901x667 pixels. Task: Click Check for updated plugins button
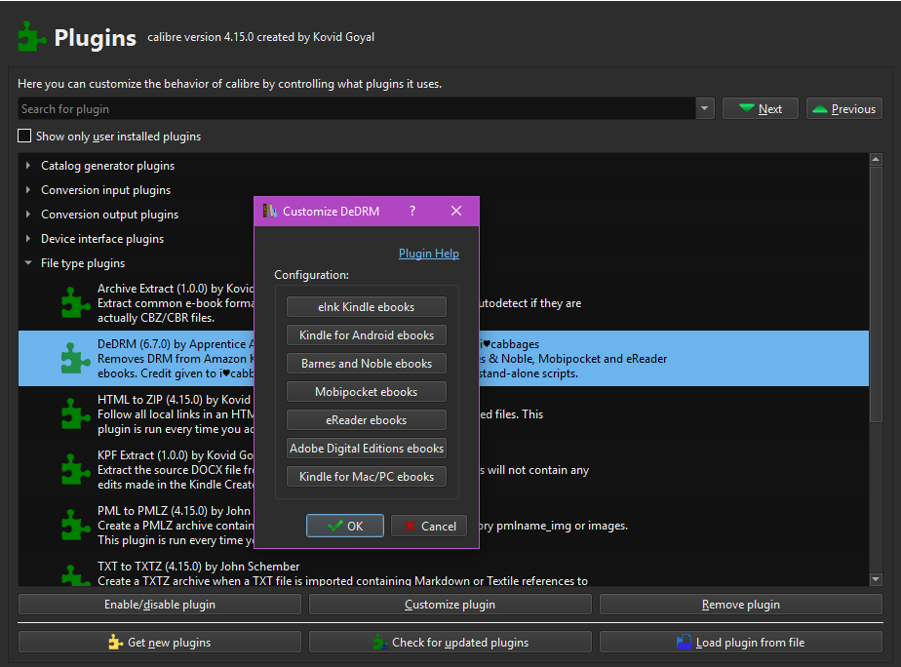tap(450, 643)
